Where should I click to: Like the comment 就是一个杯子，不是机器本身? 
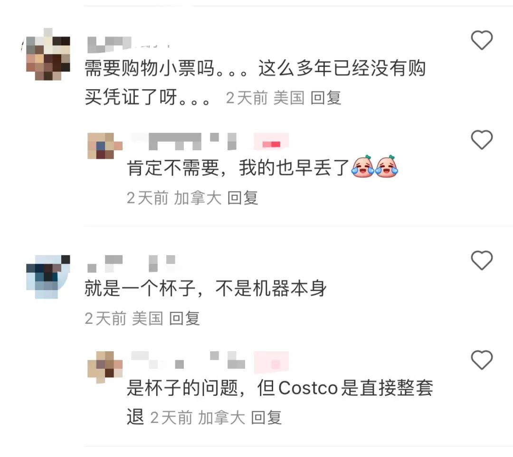[482, 260]
